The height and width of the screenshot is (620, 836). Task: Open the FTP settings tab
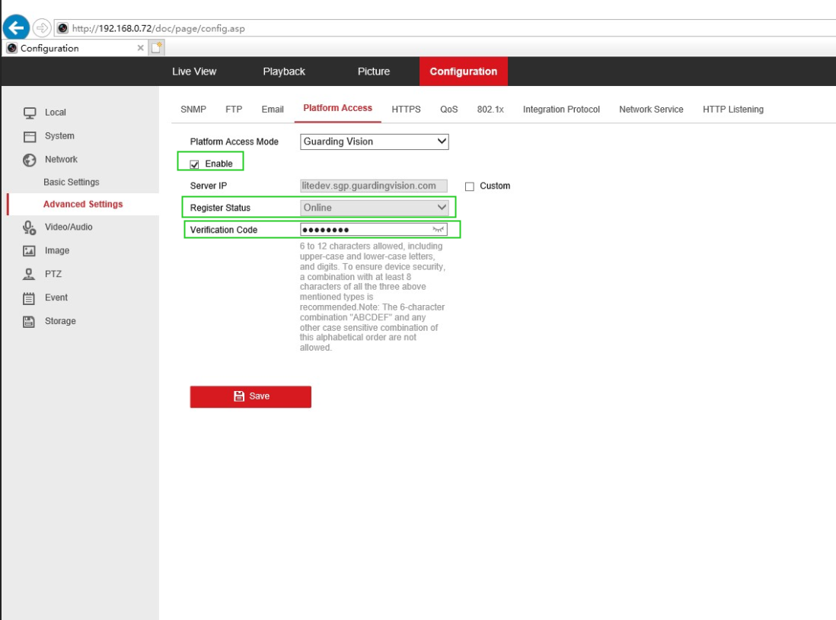pos(234,110)
